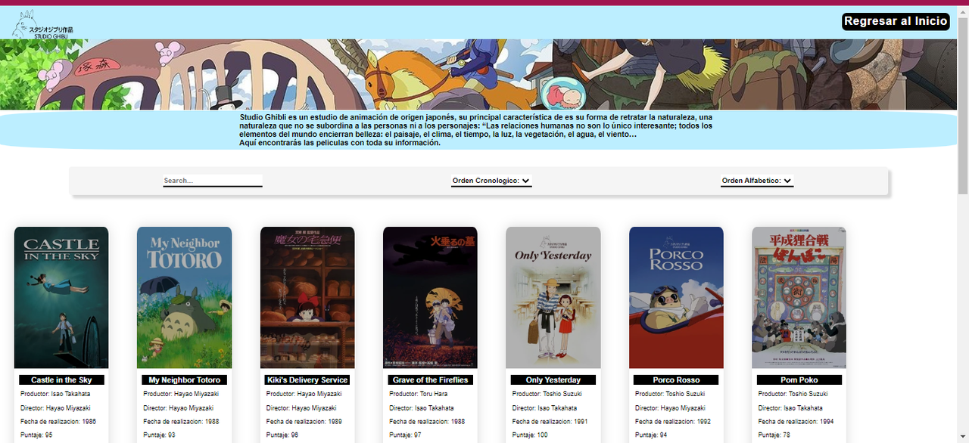Click the Studio Ghibli description paragraph
Image resolution: width=969 pixels, height=443 pixels.
476,130
